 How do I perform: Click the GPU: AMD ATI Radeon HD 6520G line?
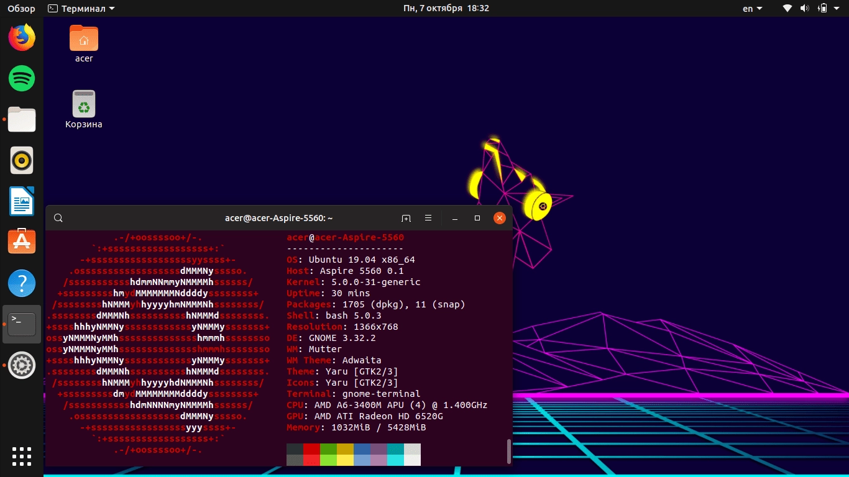[365, 416]
